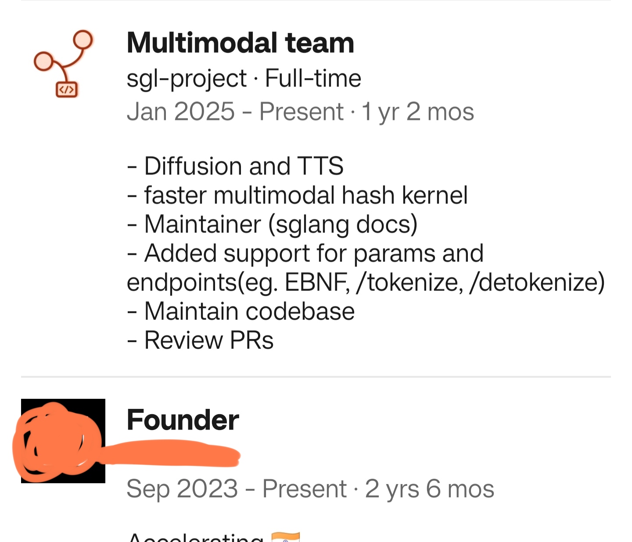Click the "Jan 2025 - Present" date range
The width and height of the screenshot is (632, 542).
coord(235,112)
